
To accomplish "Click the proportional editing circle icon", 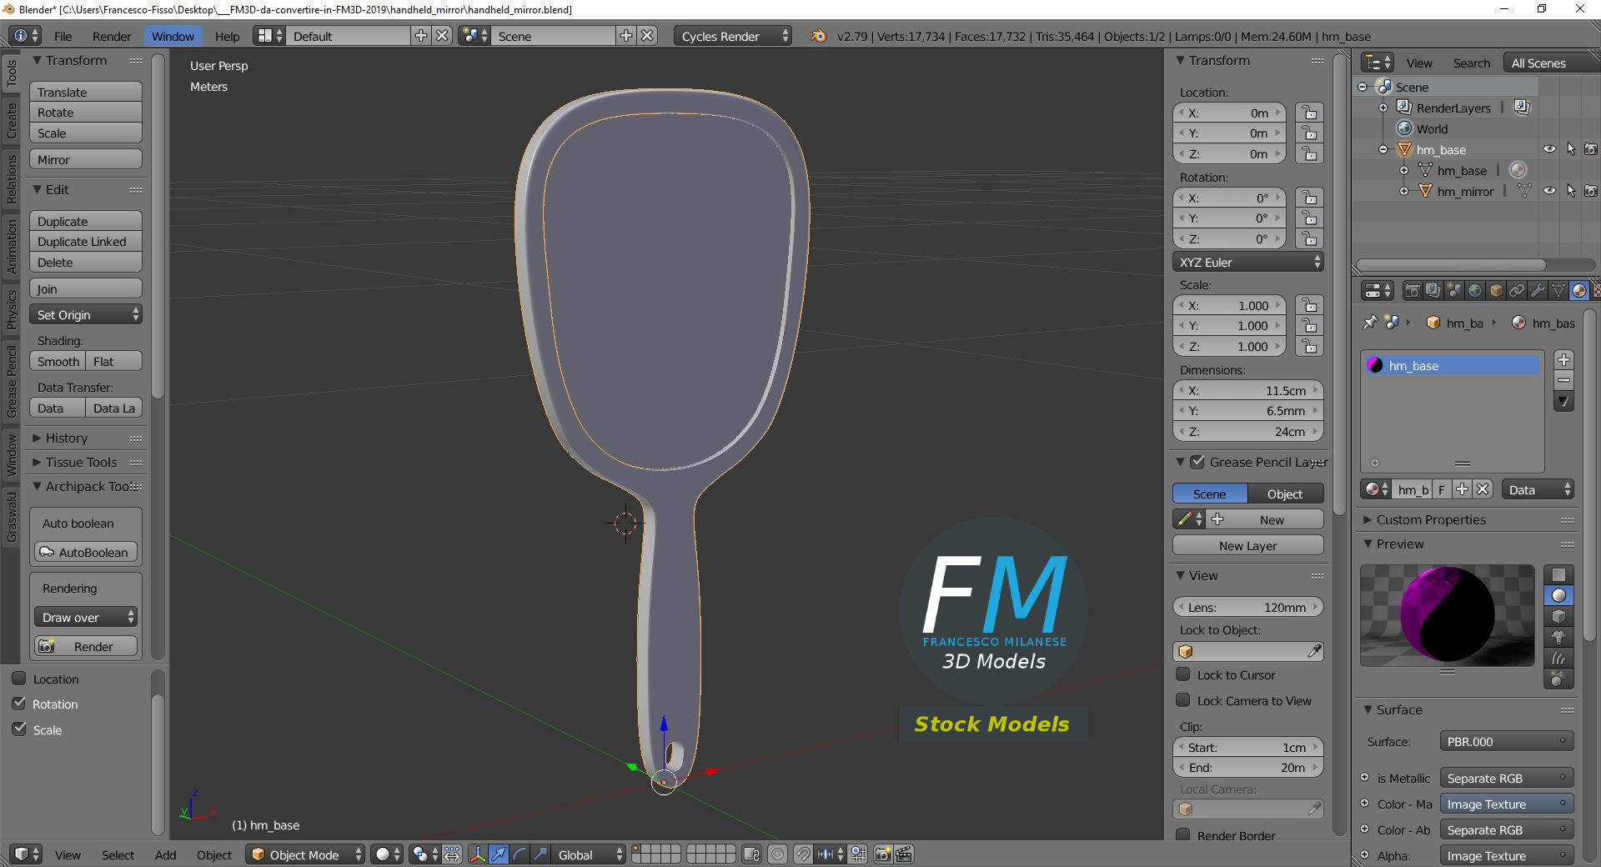I will pos(777,854).
